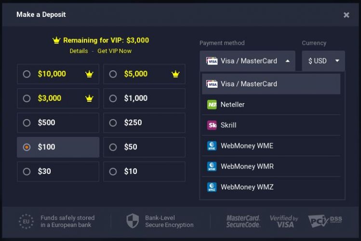
Task: Click the Get VIP Now link
Action: (114, 51)
